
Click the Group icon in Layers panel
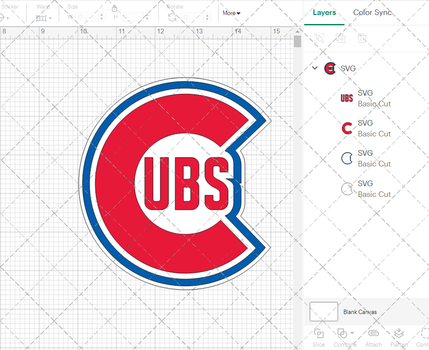pyautogui.click(x=319, y=38)
